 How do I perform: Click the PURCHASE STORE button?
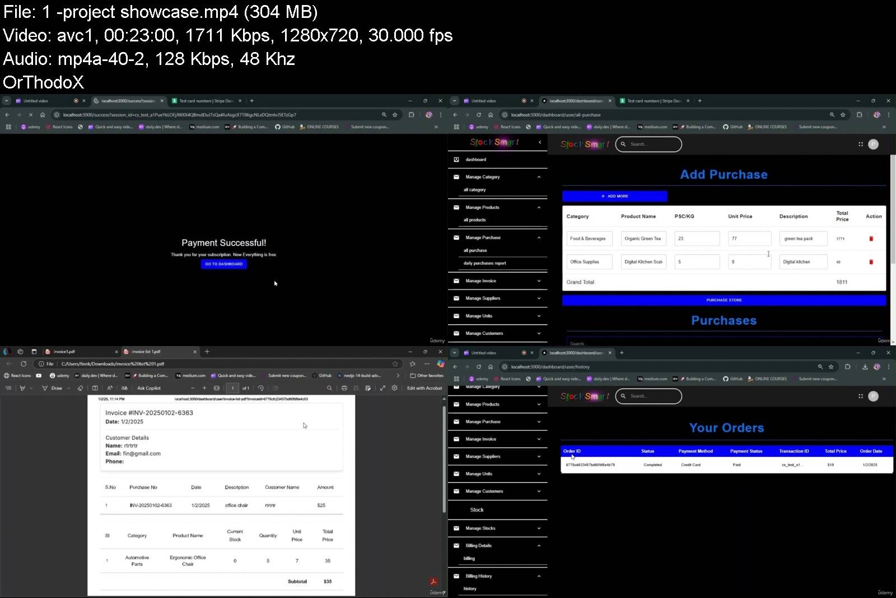[724, 300]
